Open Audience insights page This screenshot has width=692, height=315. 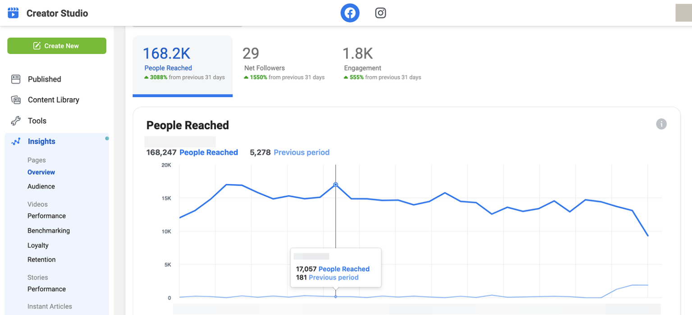click(x=41, y=187)
